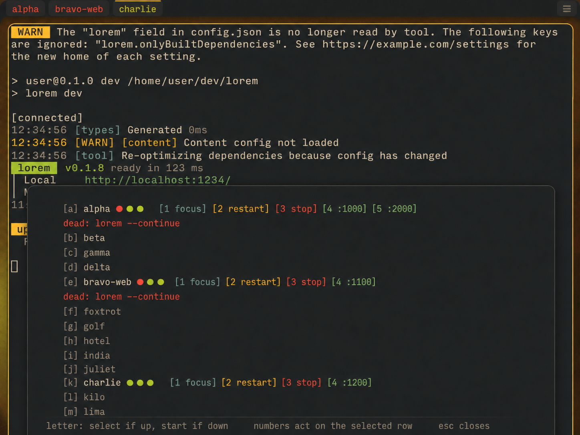
Task: Select the [c] gamma row
Action: click(87, 253)
